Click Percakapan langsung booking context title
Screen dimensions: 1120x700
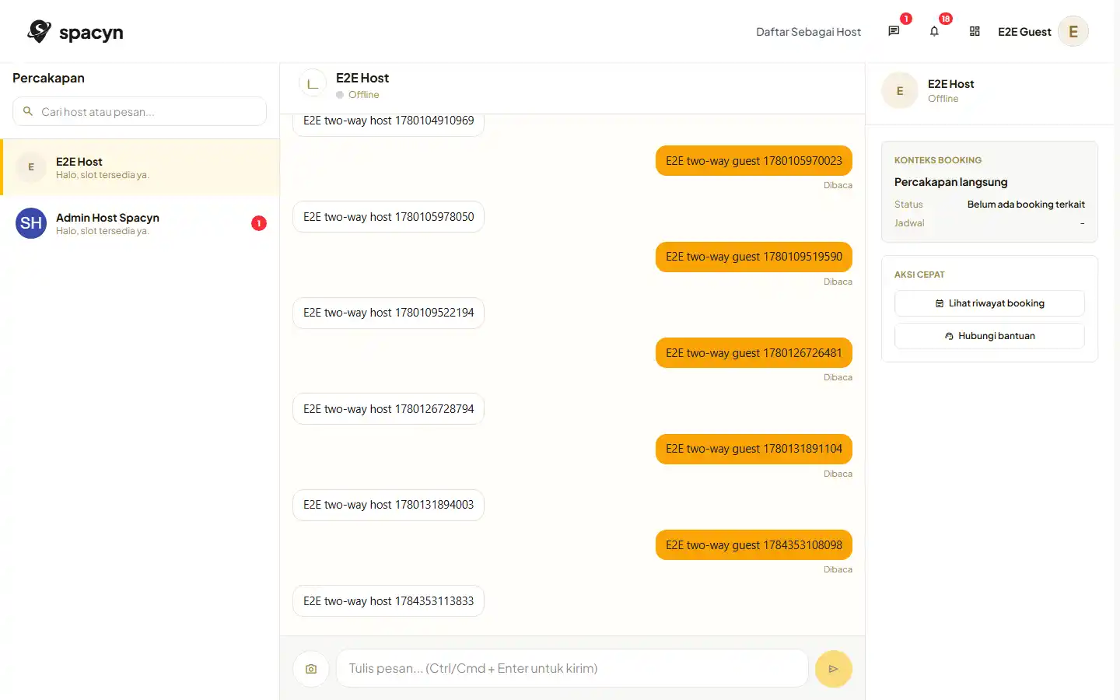[x=950, y=182]
